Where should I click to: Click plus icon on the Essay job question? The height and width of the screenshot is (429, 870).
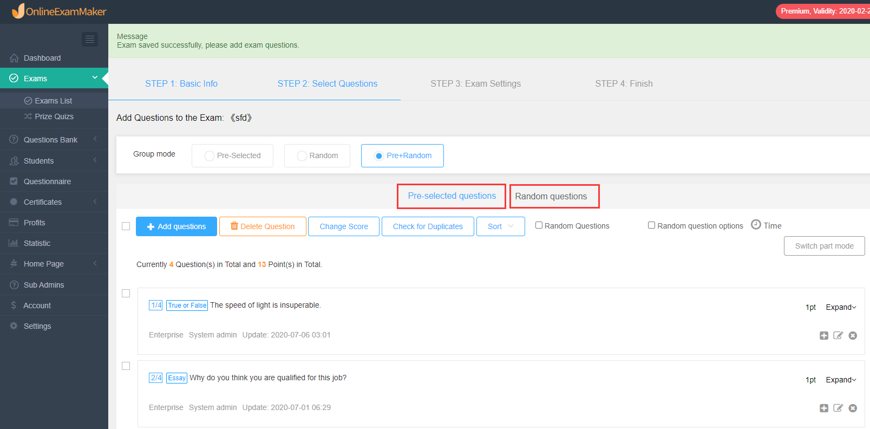(x=824, y=408)
